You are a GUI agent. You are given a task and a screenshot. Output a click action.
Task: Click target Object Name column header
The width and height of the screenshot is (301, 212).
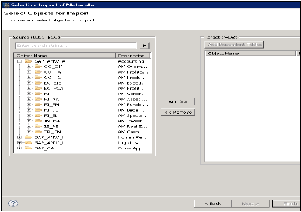tap(250, 53)
